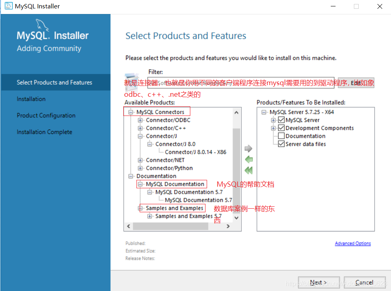Collapse the MySQL Documentation 5.7 node
Screen dimensions: 391x291
click(x=150, y=192)
